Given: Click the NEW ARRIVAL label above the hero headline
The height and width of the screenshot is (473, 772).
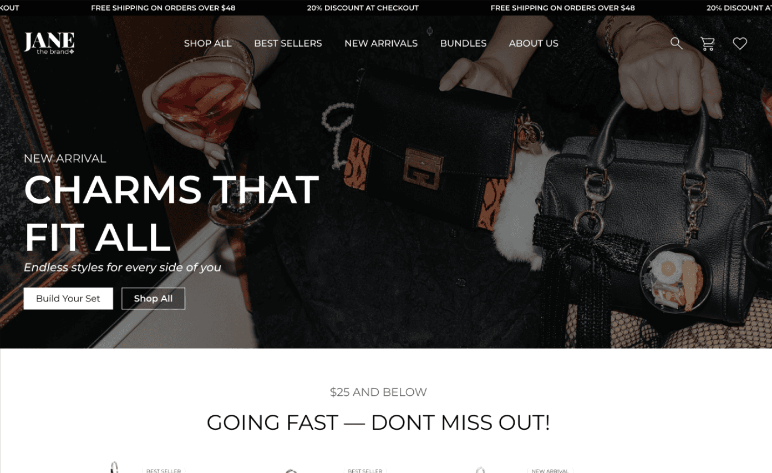Looking at the screenshot, I should pyautogui.click(x=65, y=158).
